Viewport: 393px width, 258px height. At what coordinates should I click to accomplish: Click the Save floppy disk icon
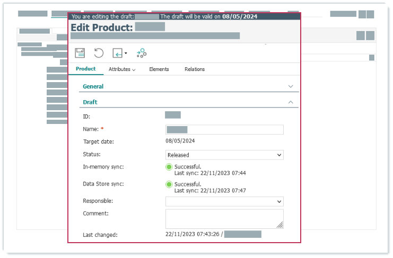80,53
